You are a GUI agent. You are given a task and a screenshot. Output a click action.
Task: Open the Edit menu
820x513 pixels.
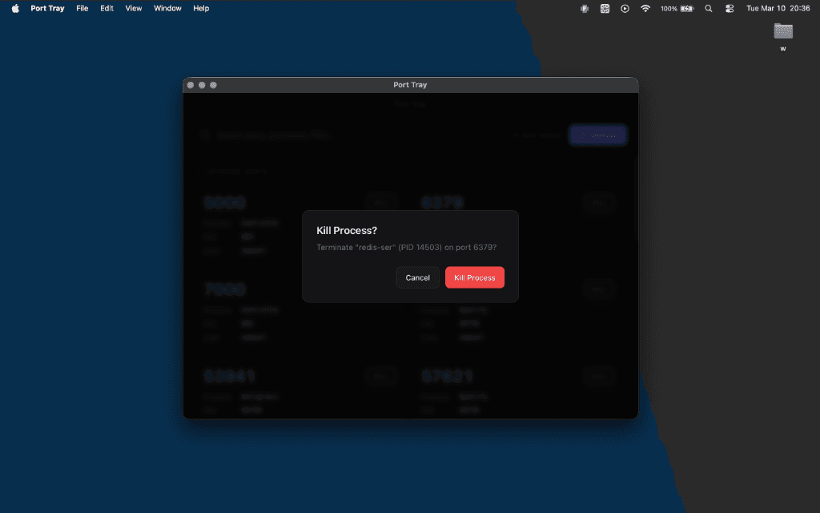tap(107, 8)
